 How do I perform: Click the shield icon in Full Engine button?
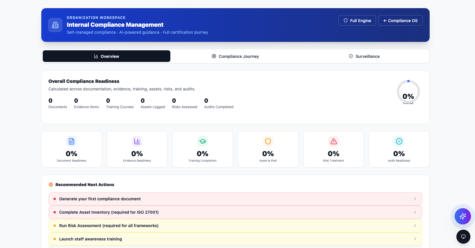(346, 20)
